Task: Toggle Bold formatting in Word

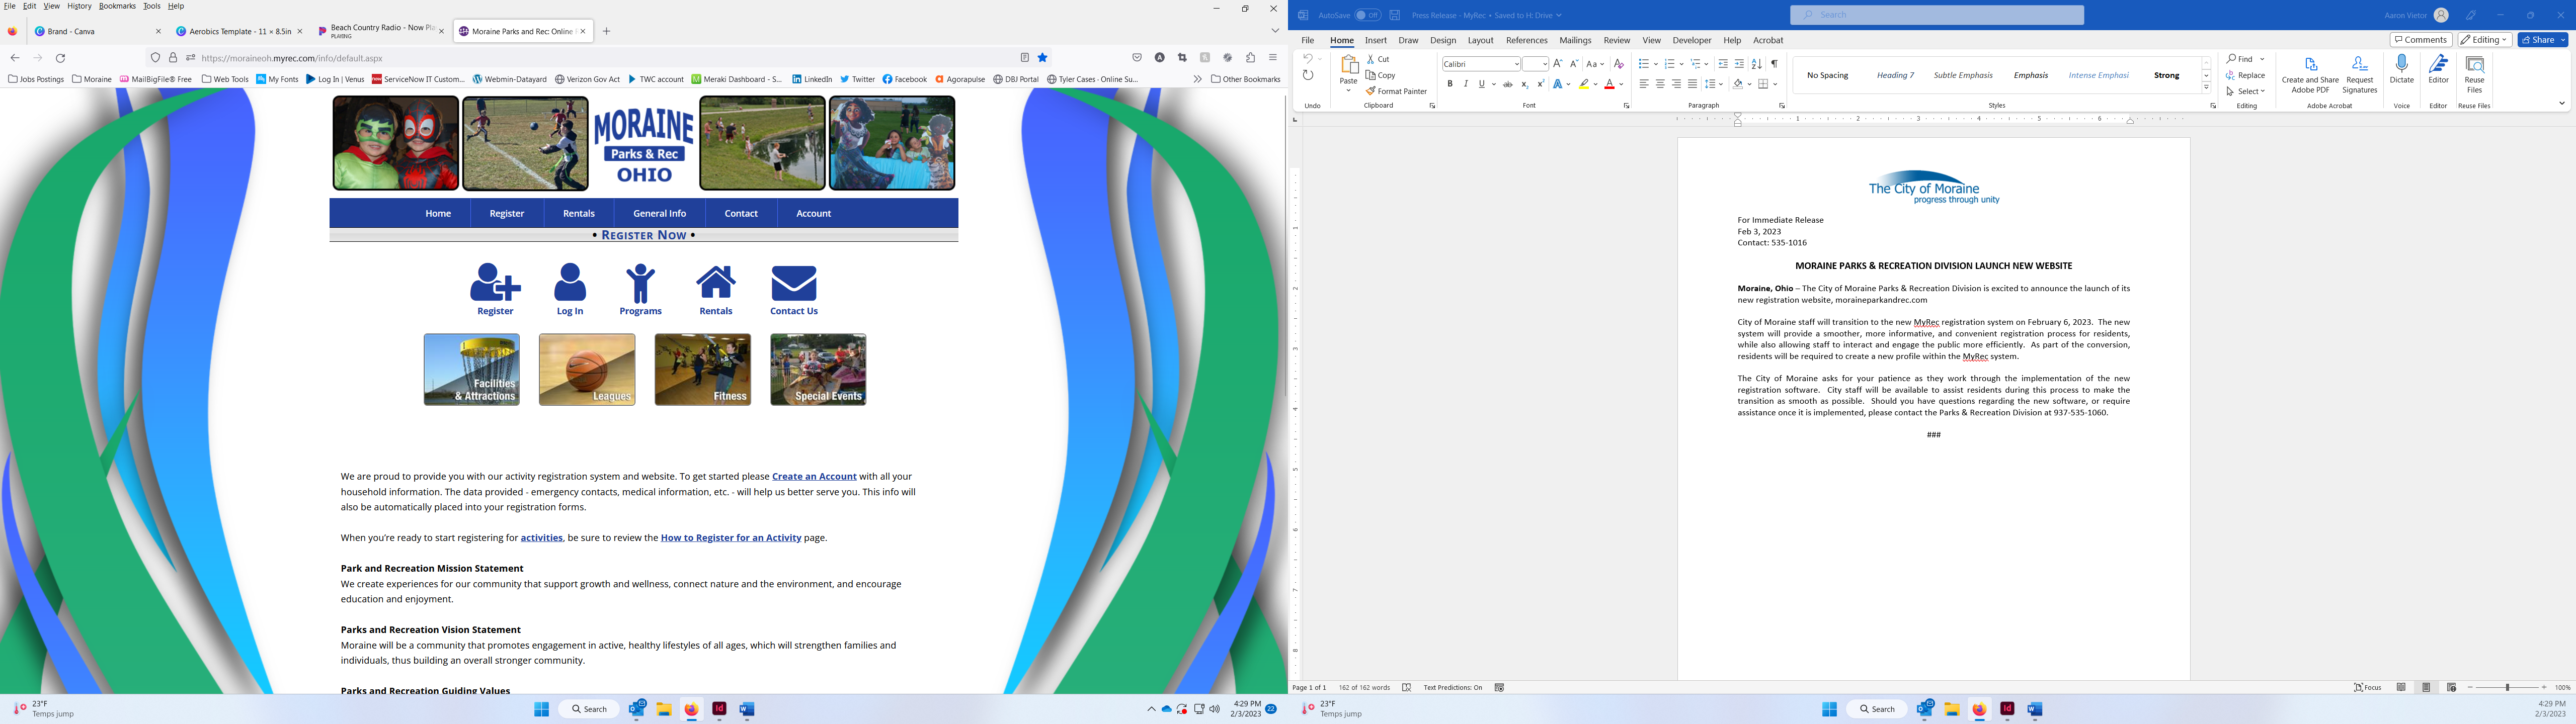Action: (1450, 84)
